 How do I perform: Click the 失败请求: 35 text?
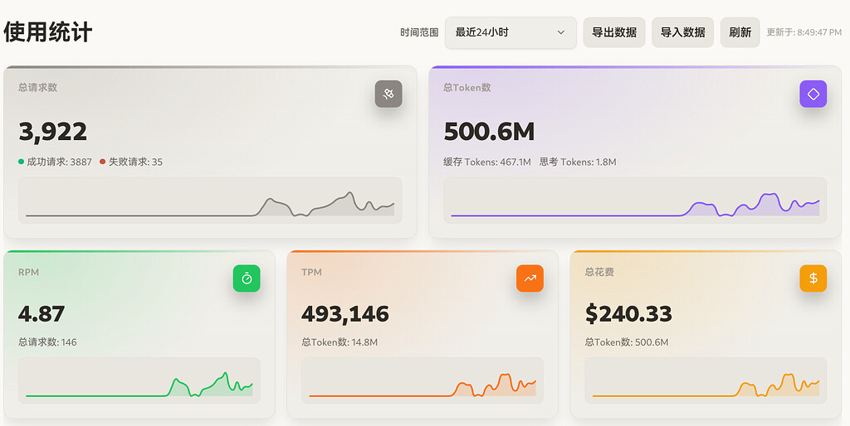[x=135, y=162]
